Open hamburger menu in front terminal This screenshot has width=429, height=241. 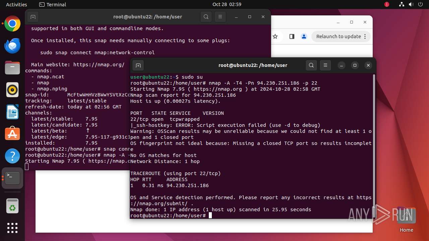pos(325,65)
